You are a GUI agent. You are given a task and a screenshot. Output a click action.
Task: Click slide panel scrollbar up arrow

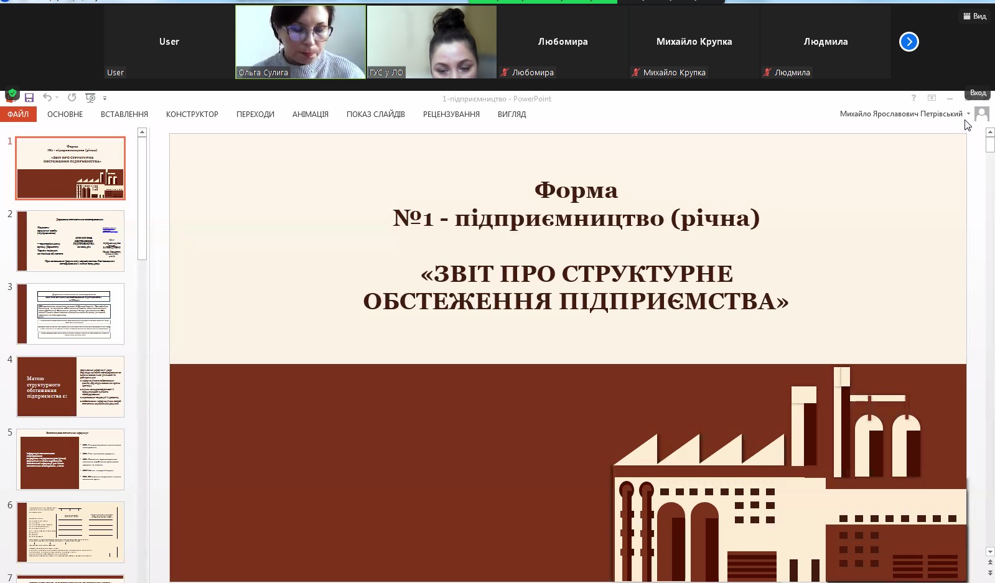click(x=142, y=132)
